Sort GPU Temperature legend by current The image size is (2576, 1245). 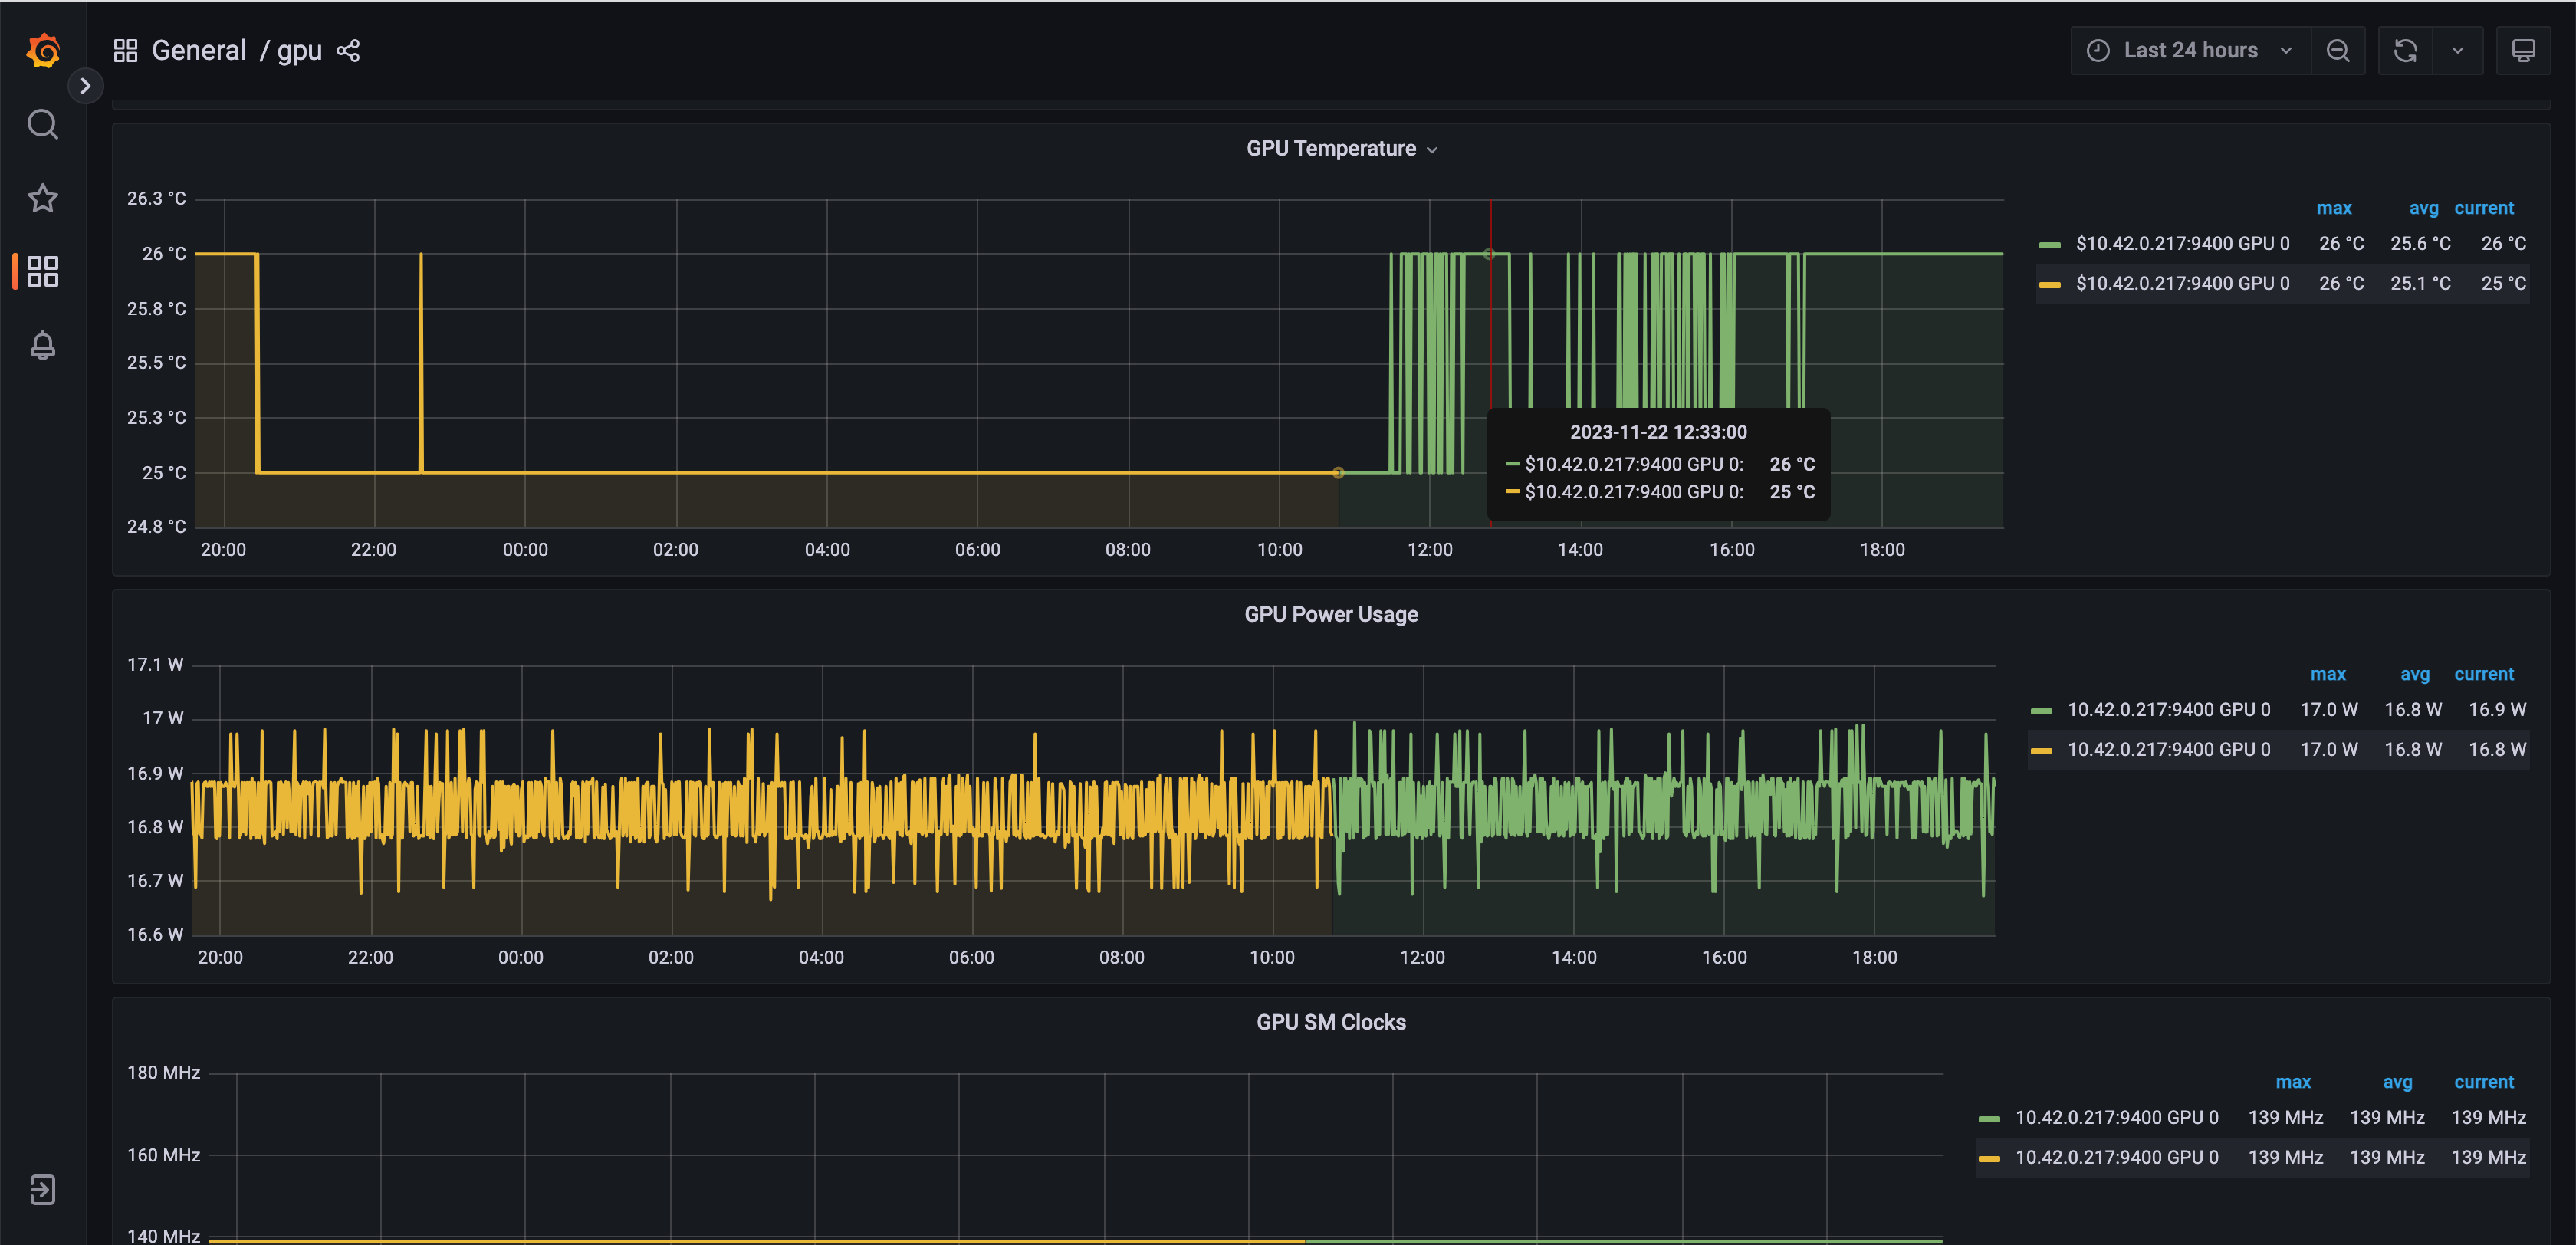click(2484, 208)
